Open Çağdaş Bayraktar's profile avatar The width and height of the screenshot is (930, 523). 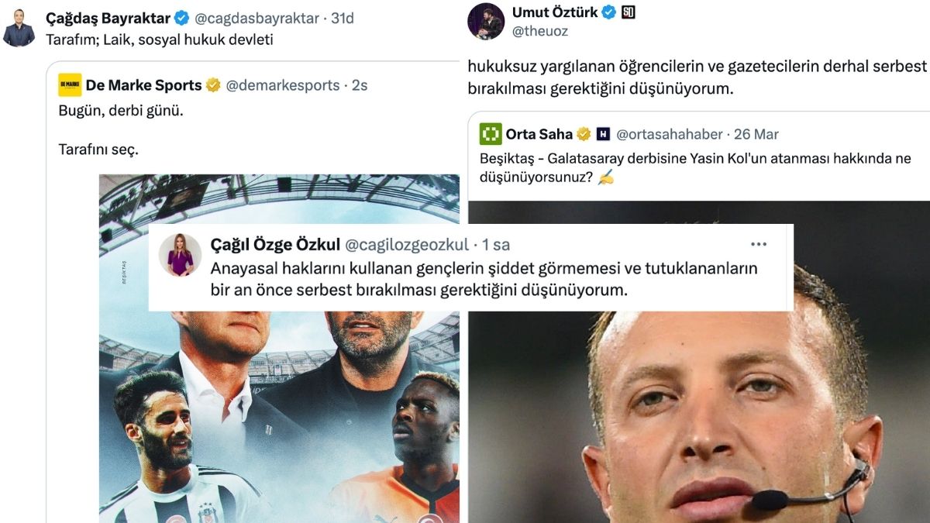tap(19, 29)
